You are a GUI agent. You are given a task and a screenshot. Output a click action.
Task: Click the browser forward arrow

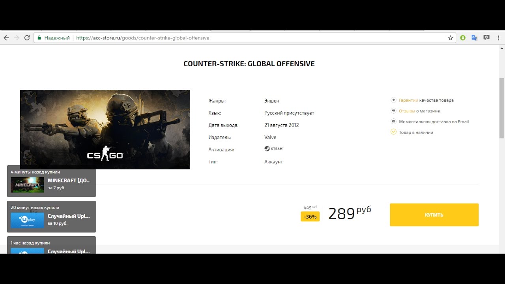click(x=17, y=38)
